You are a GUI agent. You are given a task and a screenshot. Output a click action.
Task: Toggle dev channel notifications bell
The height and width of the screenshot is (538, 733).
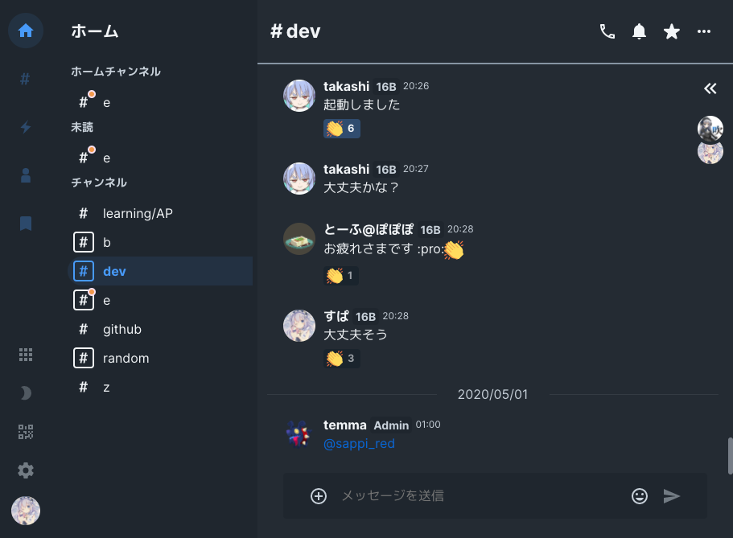639,31
